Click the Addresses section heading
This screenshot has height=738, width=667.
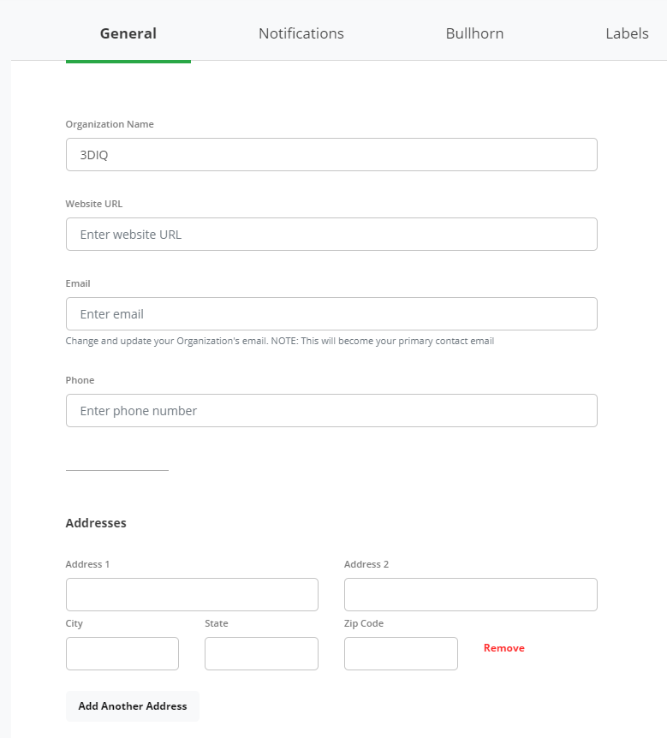(x=96, y=523)
